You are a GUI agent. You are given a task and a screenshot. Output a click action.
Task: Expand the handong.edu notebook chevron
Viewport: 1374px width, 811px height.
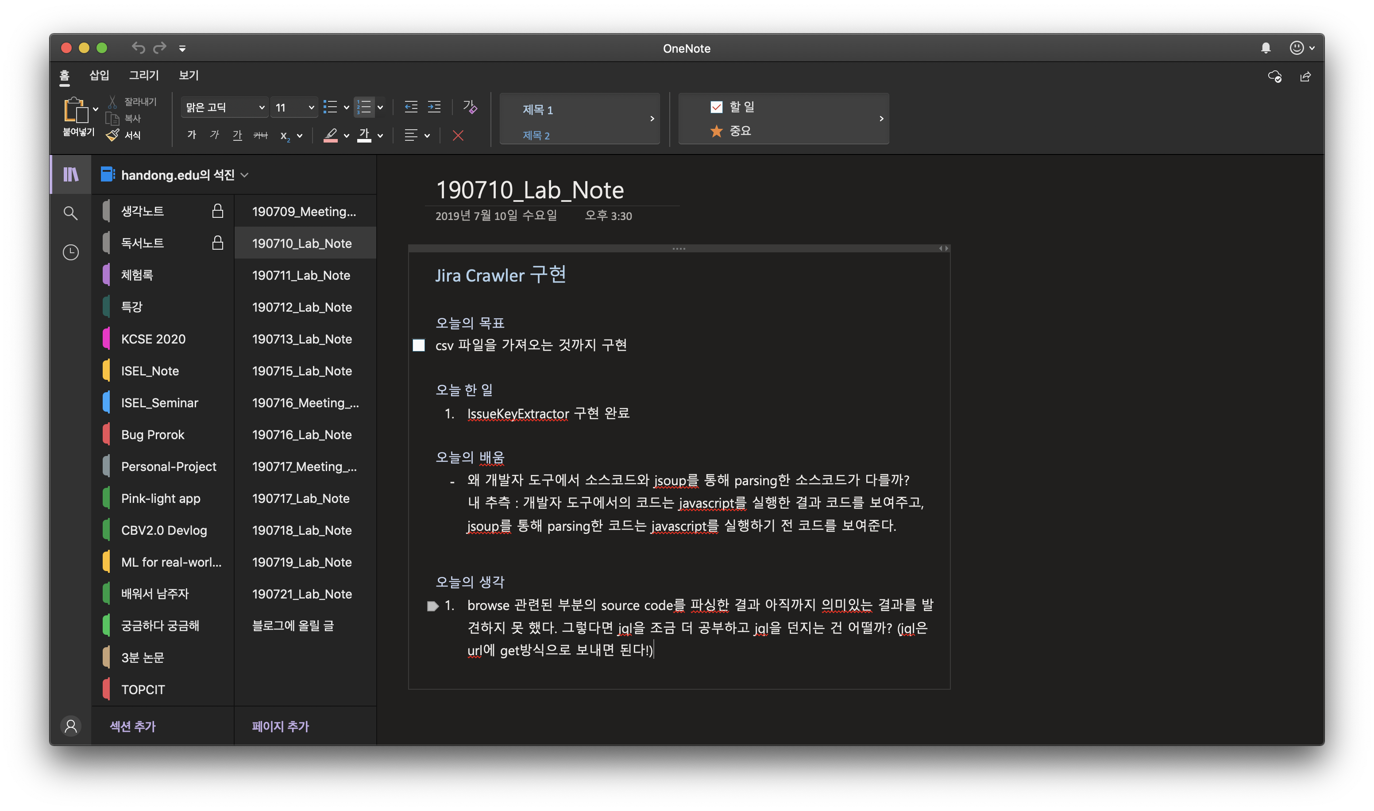(245, 175)
